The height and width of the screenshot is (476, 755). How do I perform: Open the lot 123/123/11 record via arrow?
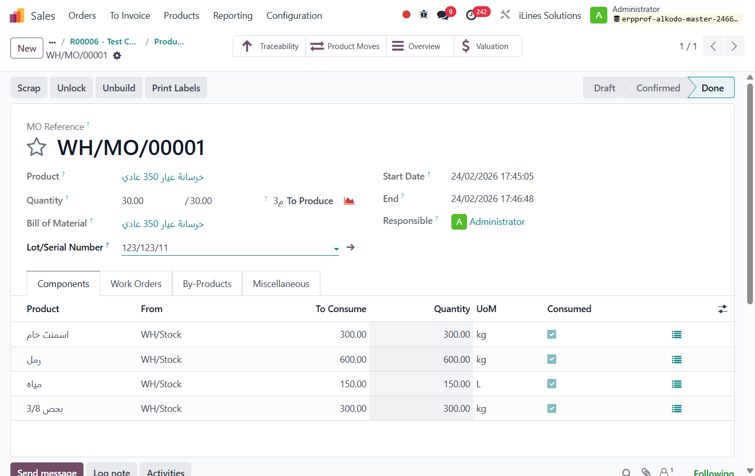351,247
